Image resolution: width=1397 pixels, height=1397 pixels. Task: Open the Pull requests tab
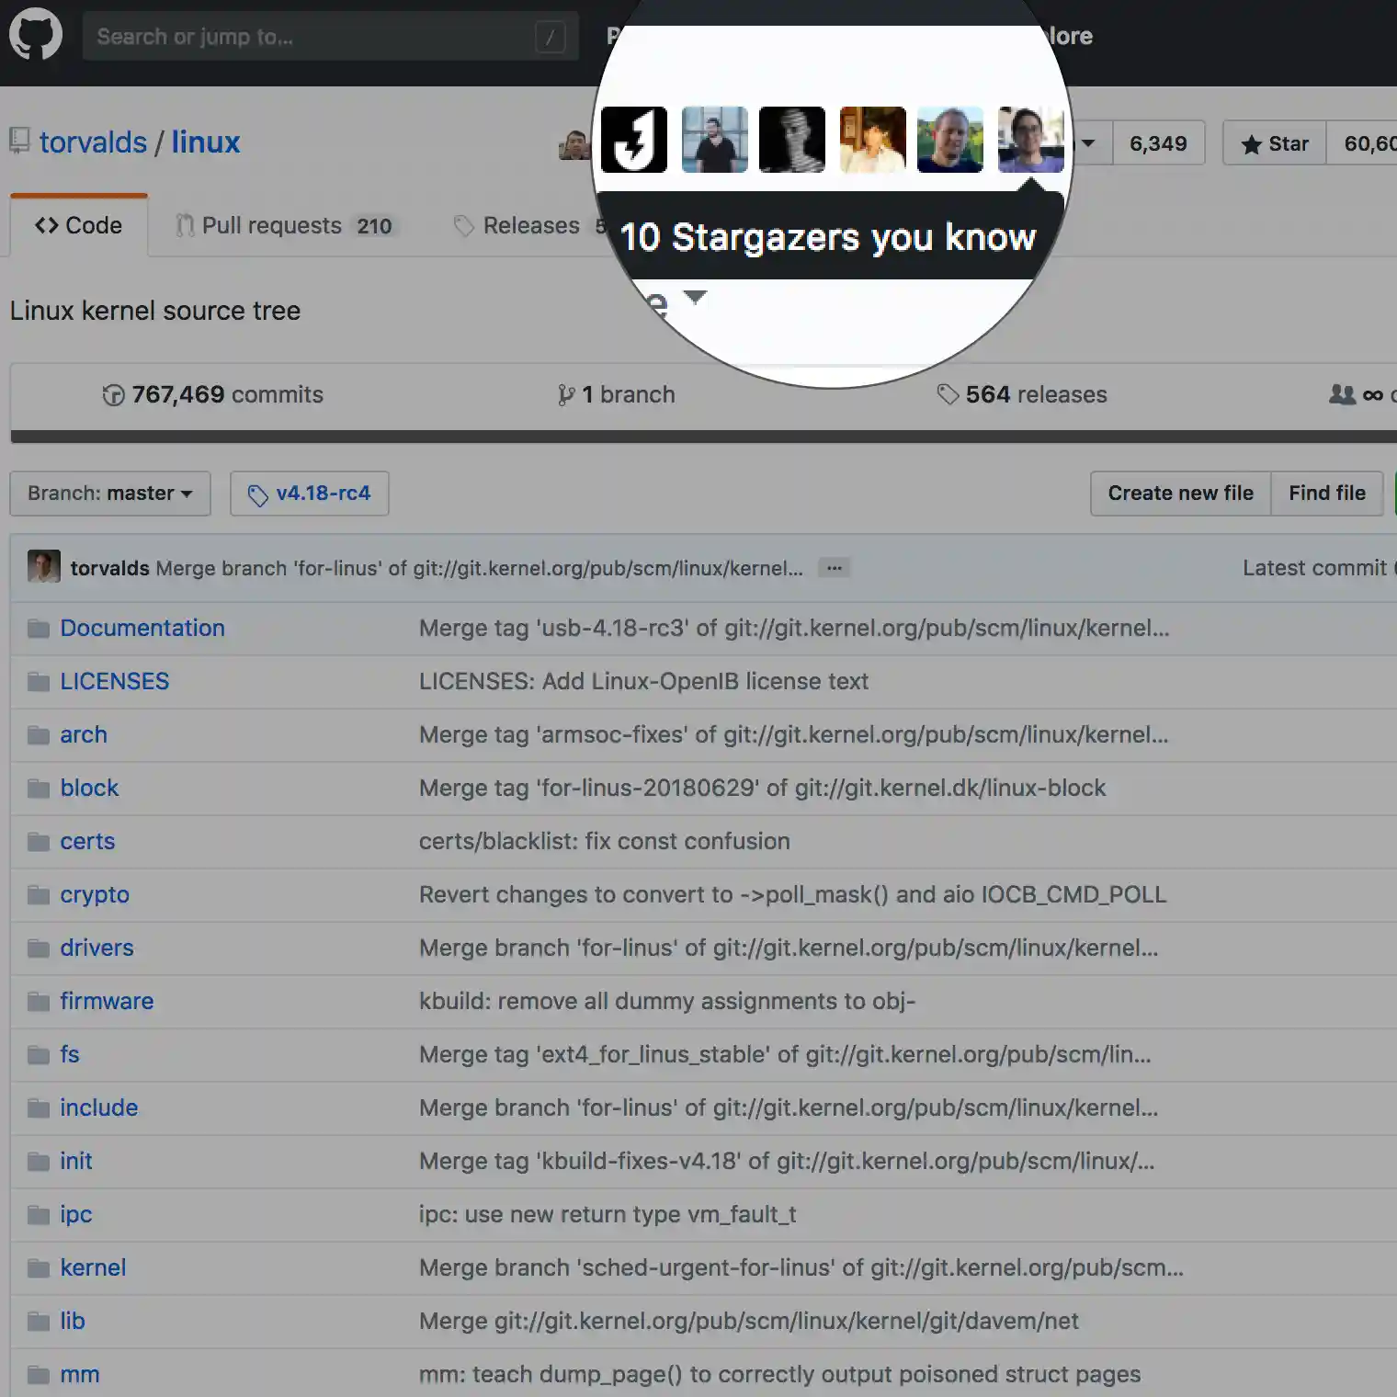click(286, 225)
